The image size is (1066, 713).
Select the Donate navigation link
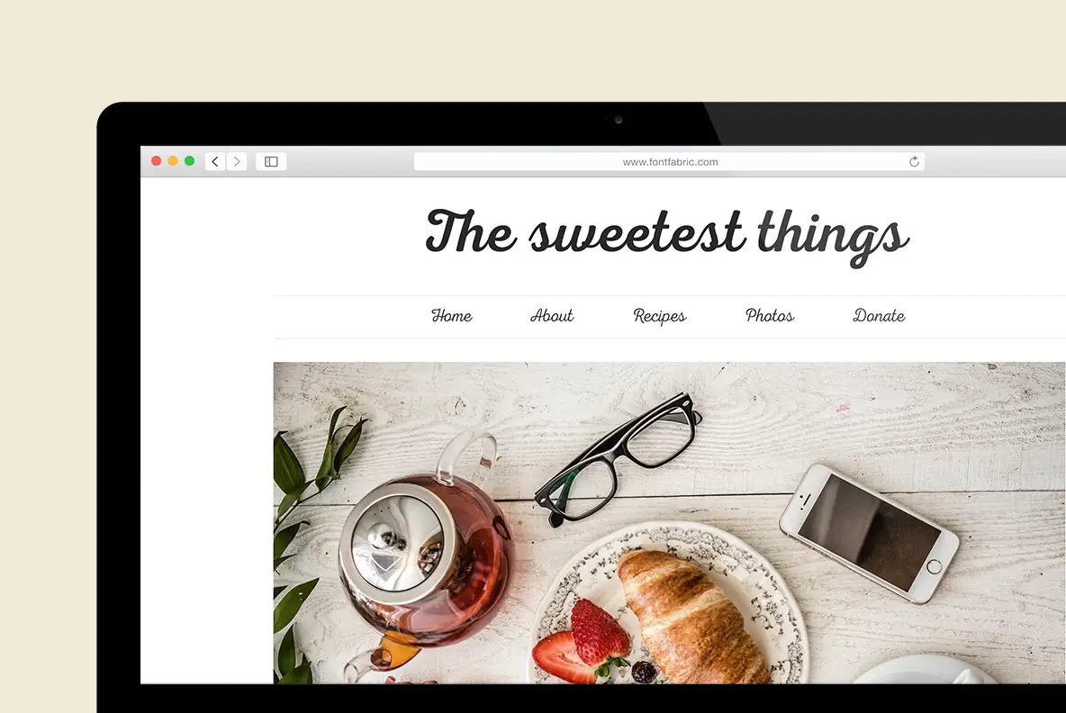pos(879,316)
